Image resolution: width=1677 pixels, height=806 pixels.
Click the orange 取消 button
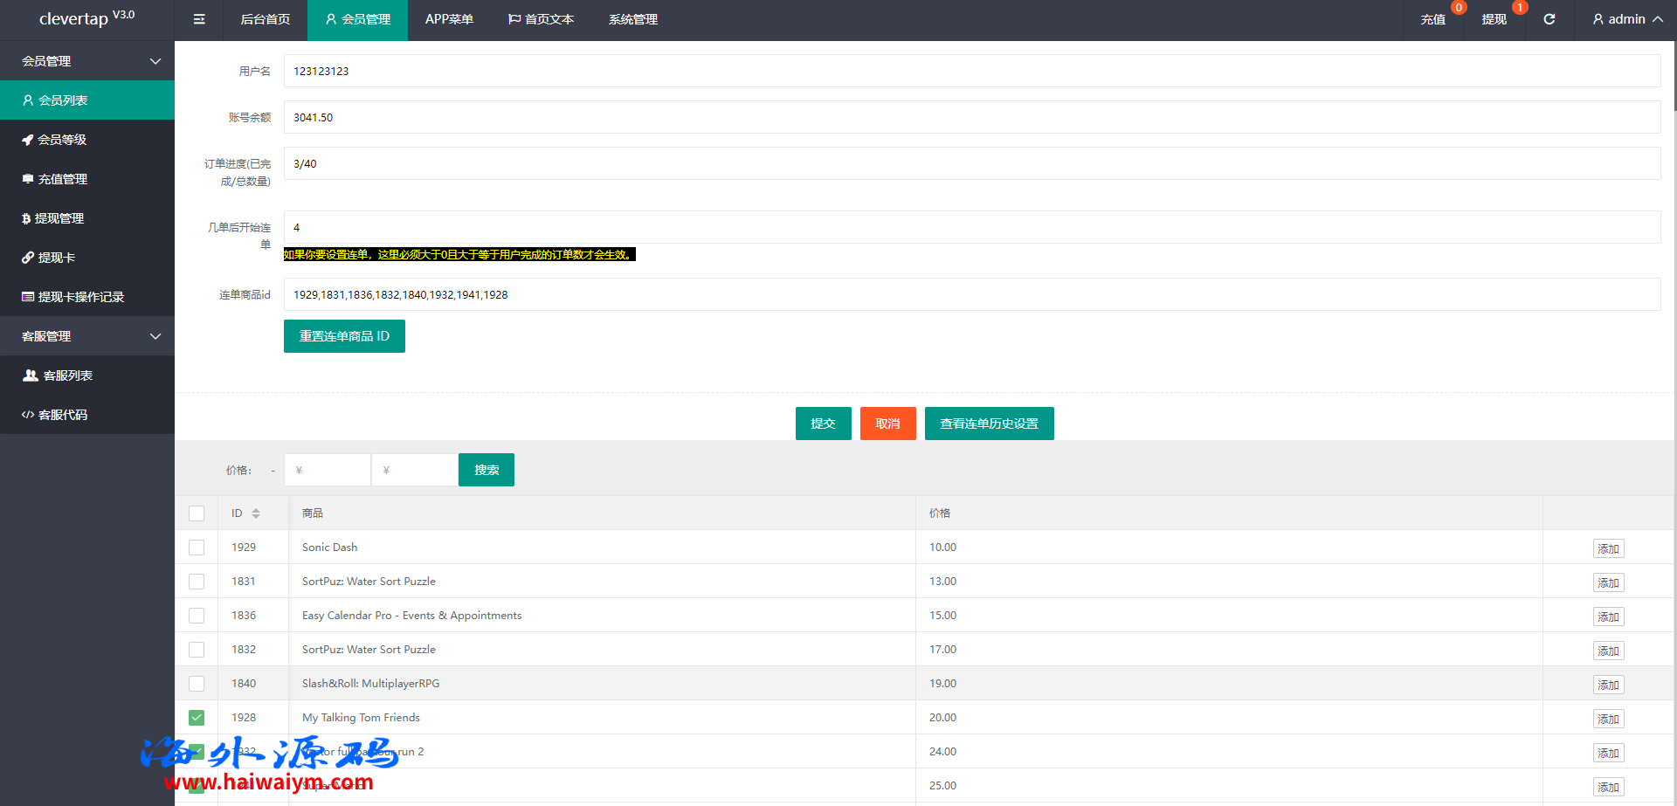tap(887, 424)
